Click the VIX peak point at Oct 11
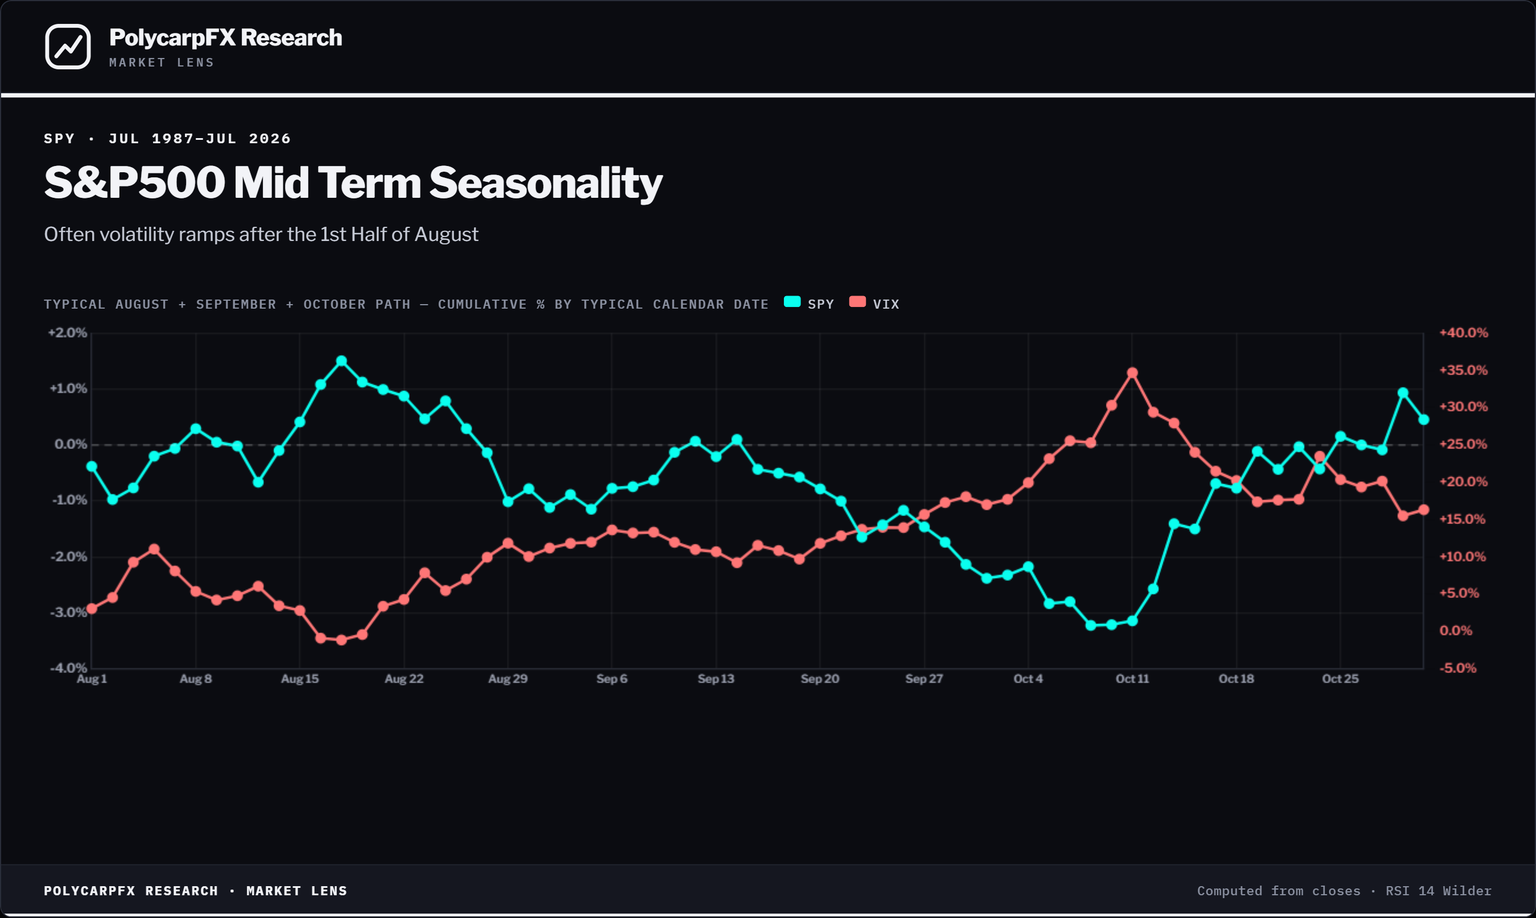Viewport: 1536px width, 918px height. click(1132, 372)
